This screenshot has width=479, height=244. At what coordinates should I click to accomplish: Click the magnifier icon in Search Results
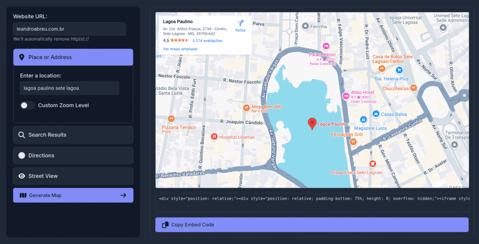(22, 135)
